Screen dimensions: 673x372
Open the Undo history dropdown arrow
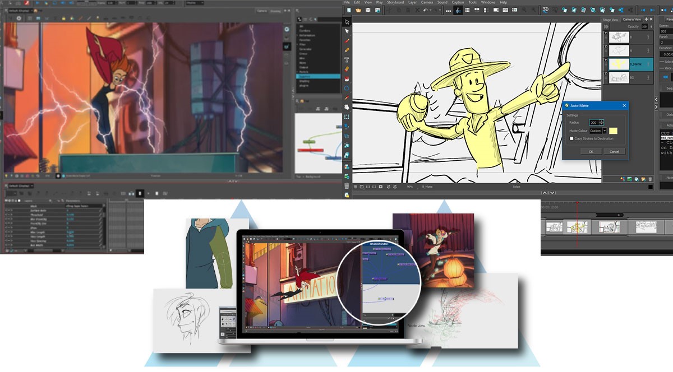(x=431, y=10)
